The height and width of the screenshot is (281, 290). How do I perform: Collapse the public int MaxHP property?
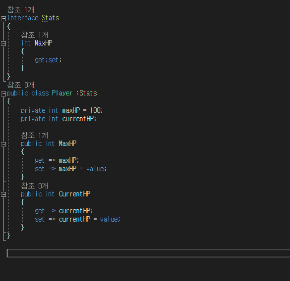pos(3,144)
